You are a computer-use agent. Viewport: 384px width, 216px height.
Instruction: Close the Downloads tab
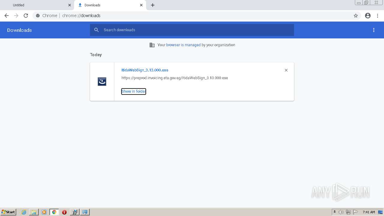coord(141,5)
